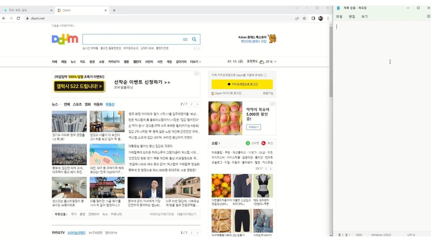Click the peach ad purchase button

pos(253,127)
